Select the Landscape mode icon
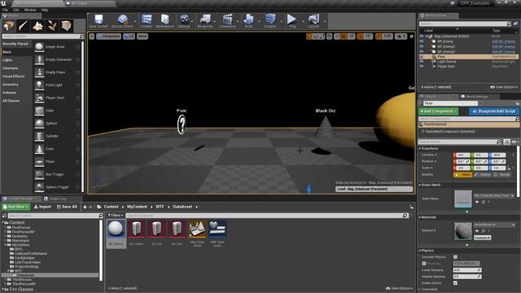The width and height of the screenshot is (521, 293). (37, 25)
